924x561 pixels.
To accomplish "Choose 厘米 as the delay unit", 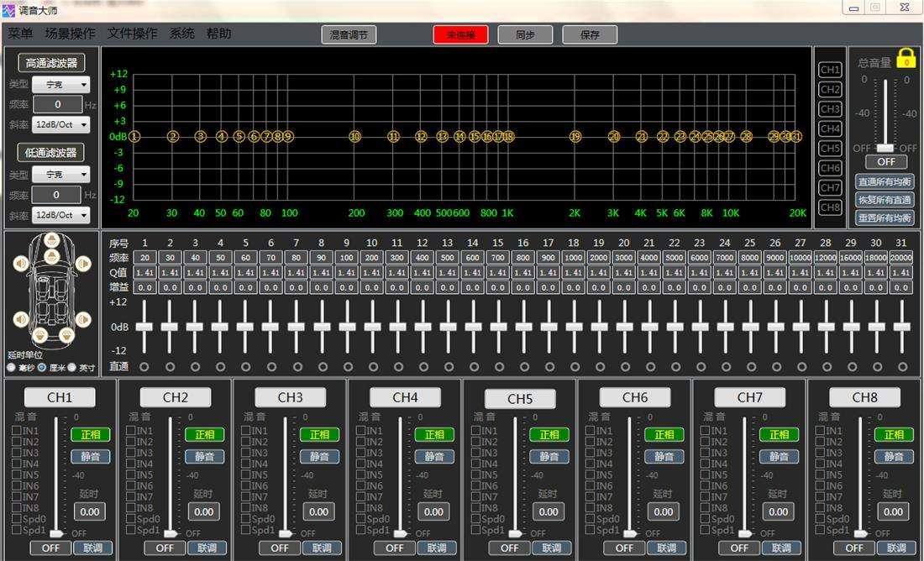I will point(42,368).
